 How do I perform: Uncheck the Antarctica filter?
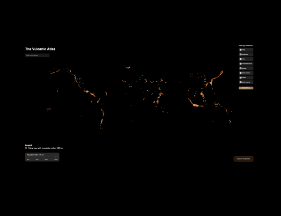[x=241, y=54]
